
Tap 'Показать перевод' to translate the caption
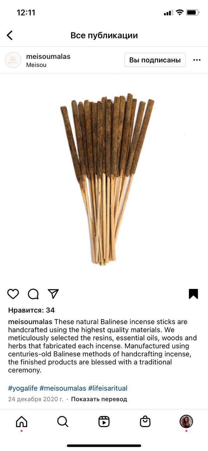point(99,399)
